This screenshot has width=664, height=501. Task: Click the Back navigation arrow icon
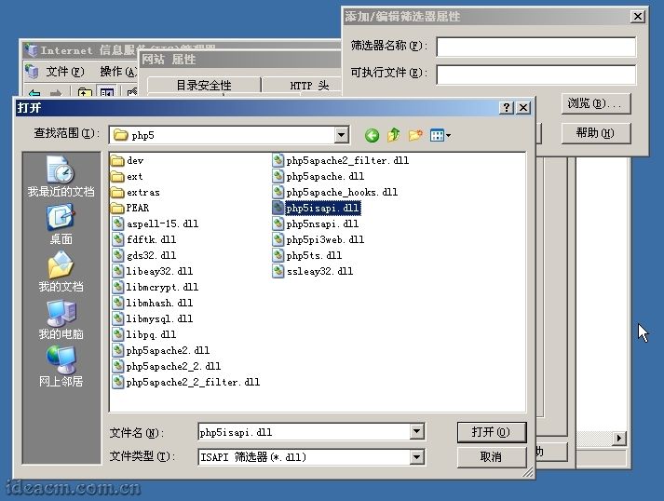pyautogui.click(x=372, y=135)
